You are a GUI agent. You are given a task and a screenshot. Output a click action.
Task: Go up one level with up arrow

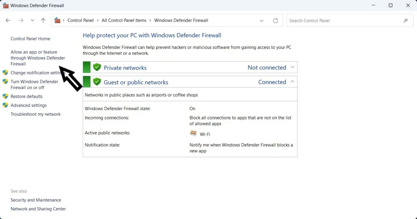pyautogui.click(x=43, y=20)
